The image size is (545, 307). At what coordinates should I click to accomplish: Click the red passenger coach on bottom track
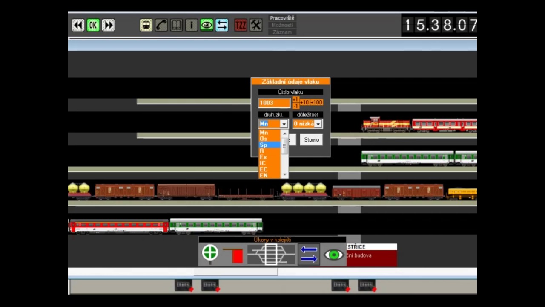(119, 226)
